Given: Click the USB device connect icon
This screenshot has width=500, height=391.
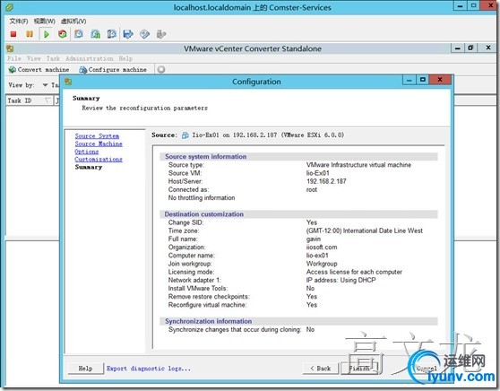Looking at the screenshot, I should point(161,34).
